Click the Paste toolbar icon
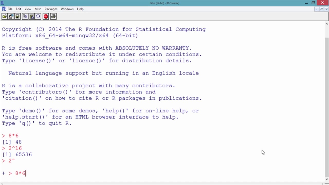The width and height of the screenshot is (329, 185). 31,16
